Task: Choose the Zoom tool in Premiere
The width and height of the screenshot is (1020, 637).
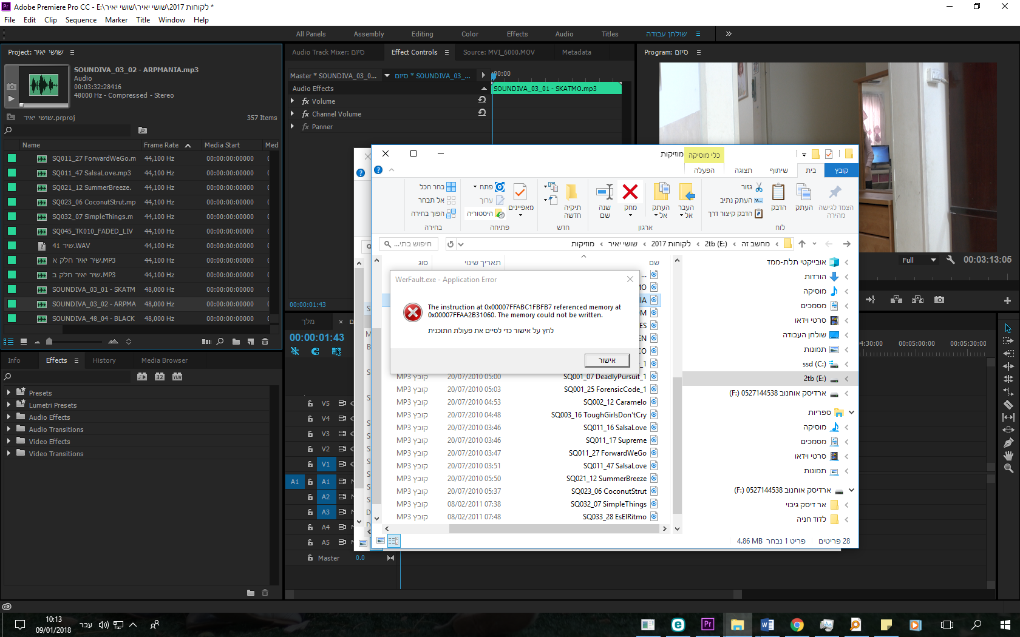Action: [x=1008, y=468]
